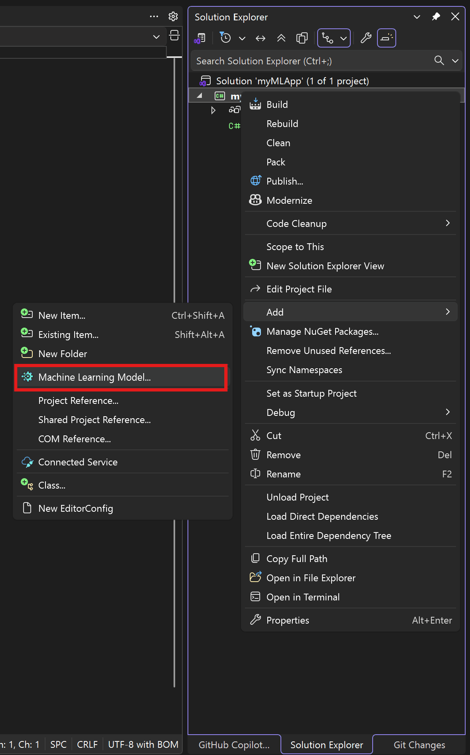Click the Class icon in Add submenu

pos(27,485)
